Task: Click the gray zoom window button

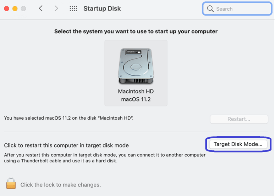Action: pos(23,8)
